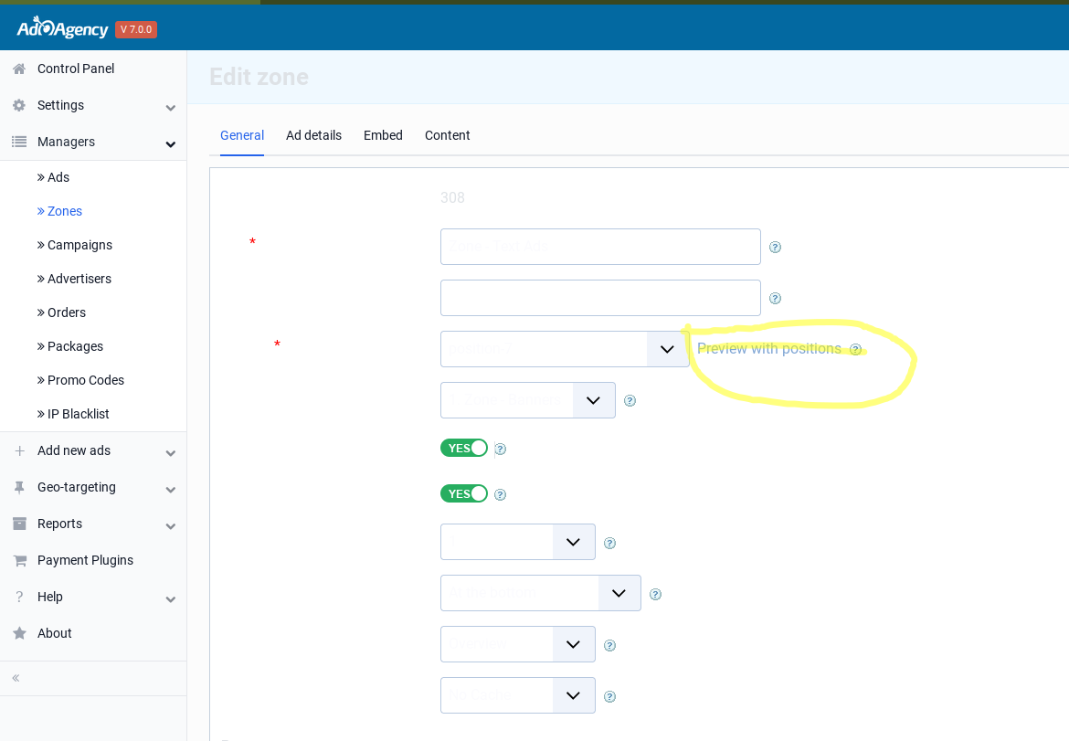The image size is (1069, 741).
Task: Click help icon next to the empty text field
Action: pos(775,299)
